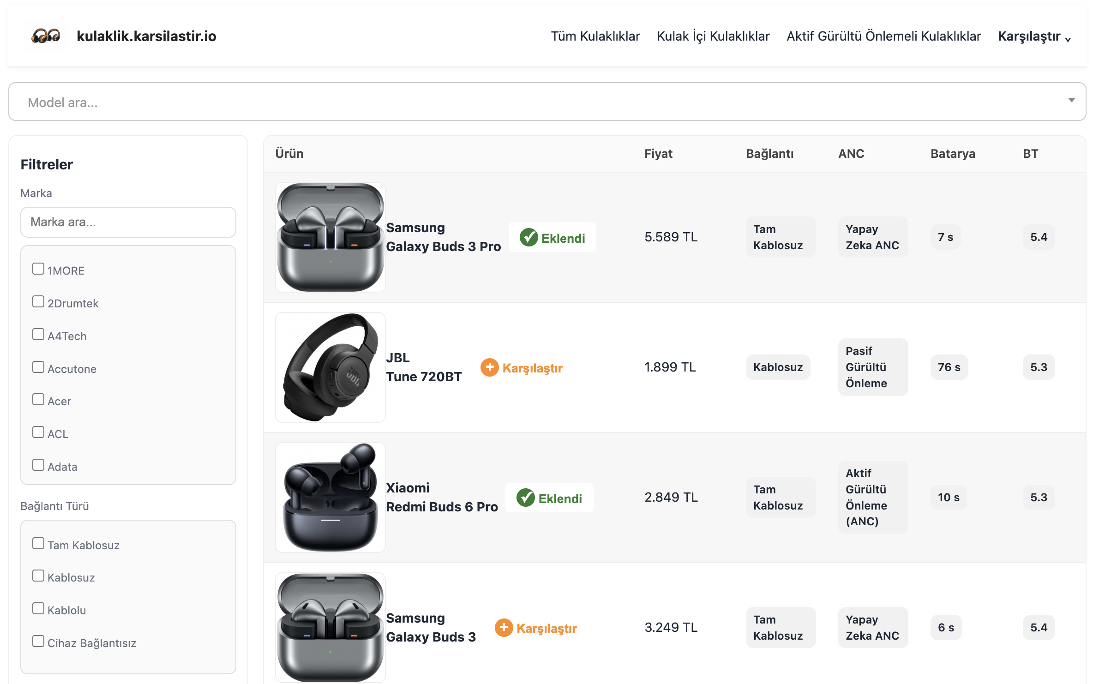Check the 1MORE brand checkbox

[x=38, y=269]
